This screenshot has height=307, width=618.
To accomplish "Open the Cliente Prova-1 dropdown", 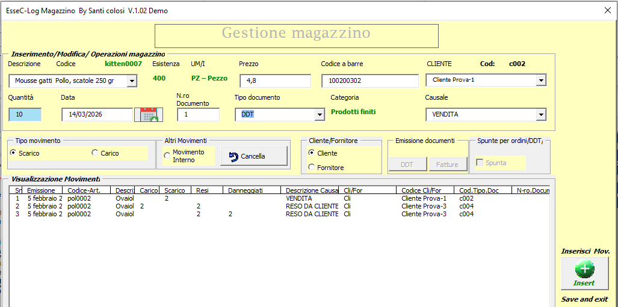I will (540, 80).
